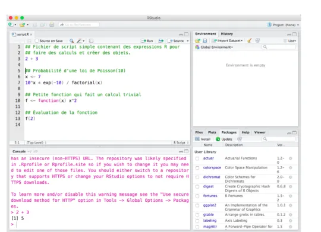321x232 pixels.
Task: Switch to the Viewer tab
Action: pyautogui.click(x=260, y=132)
